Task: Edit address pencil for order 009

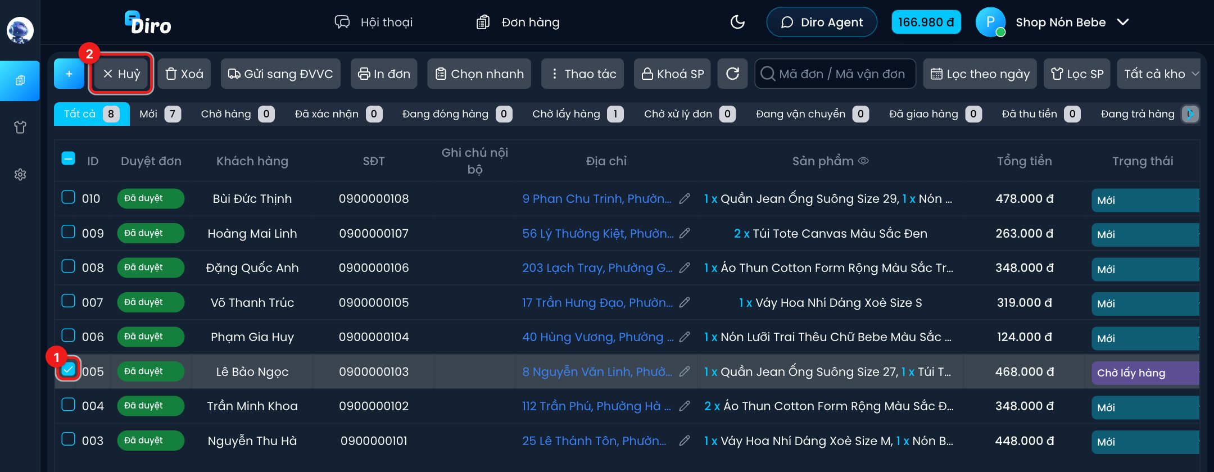Action: pos(685,233)
